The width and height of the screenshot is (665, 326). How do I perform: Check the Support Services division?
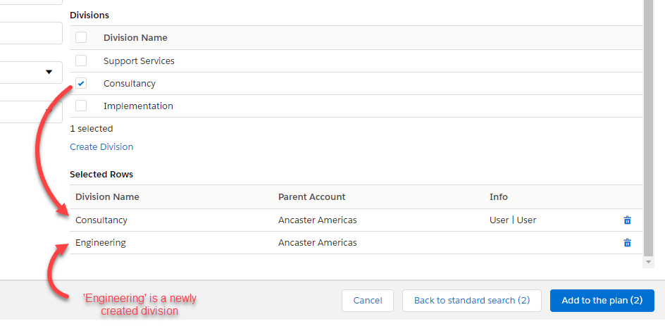[x=81, y=61]
